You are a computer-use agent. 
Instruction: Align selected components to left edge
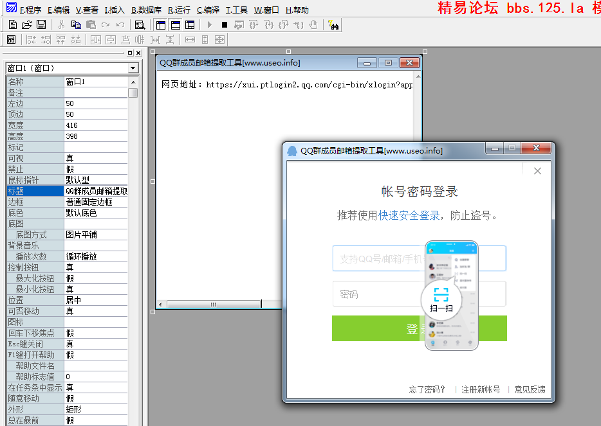[x=31, y=39]
